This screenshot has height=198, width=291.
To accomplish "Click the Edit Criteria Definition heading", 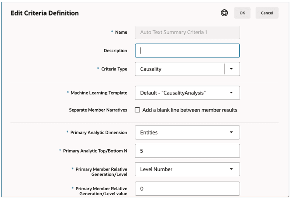I will (x=45, y=13).
